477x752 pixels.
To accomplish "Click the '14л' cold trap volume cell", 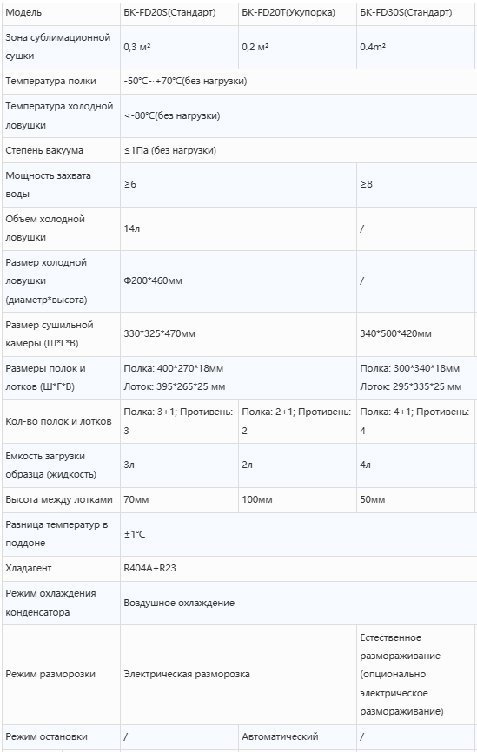I will pyautogui.click(x=238, y=228).
